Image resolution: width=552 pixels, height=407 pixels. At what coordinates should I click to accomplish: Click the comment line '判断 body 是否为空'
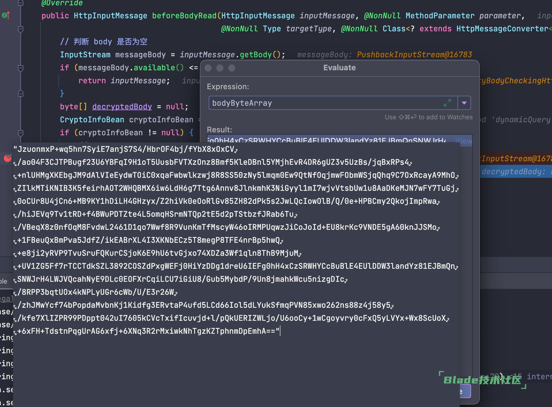pos(104,42)
